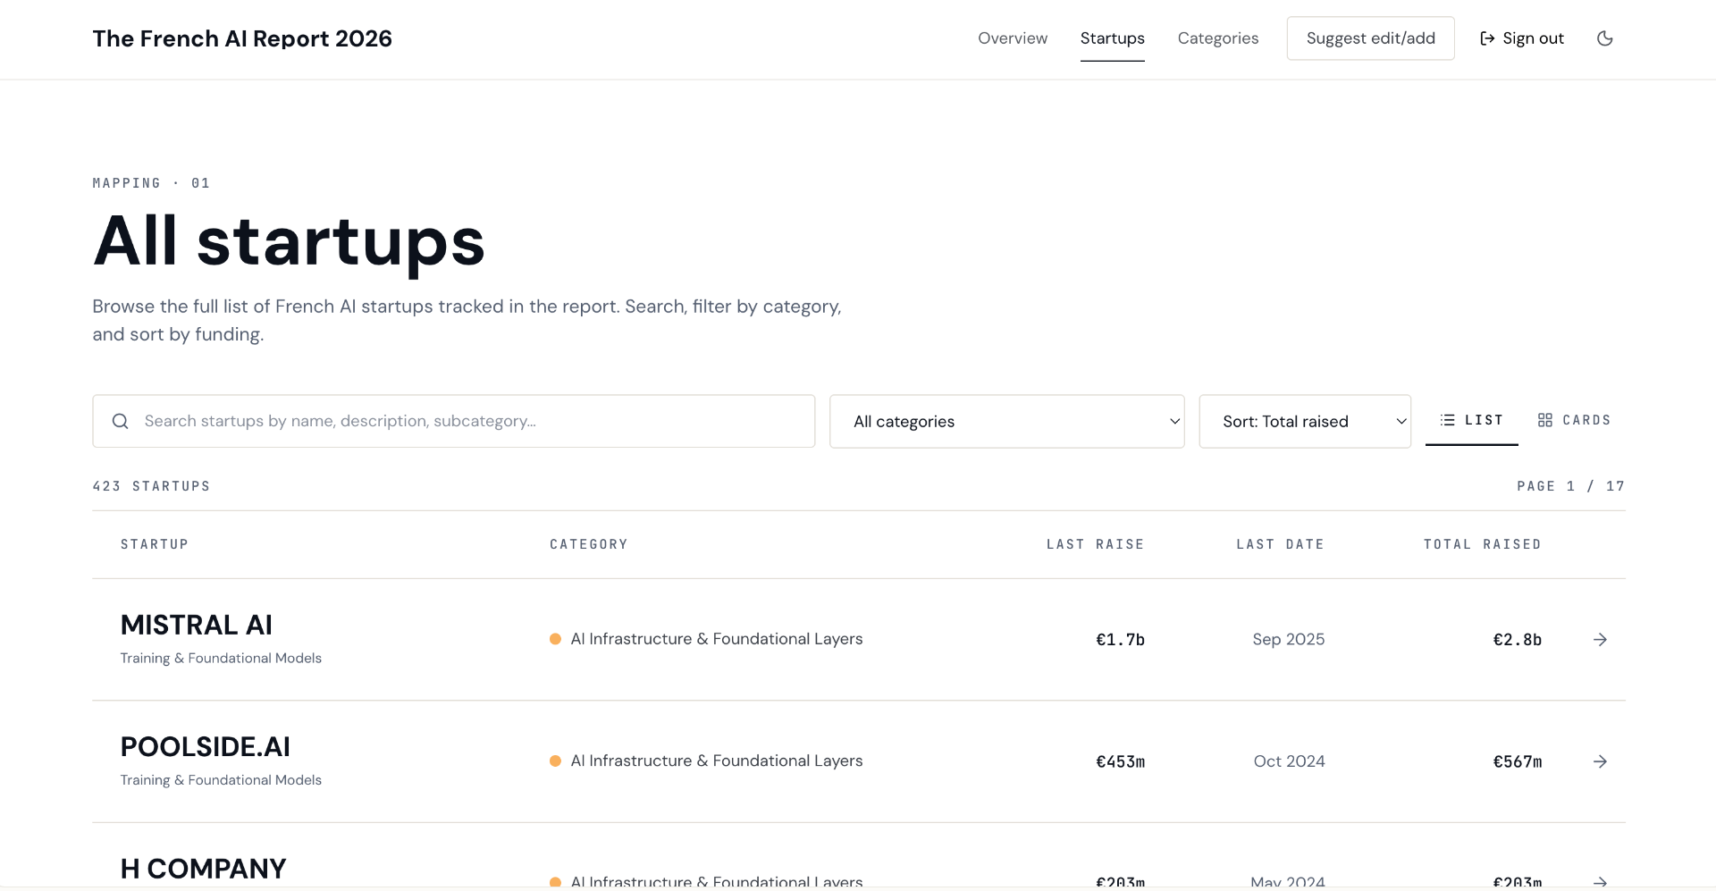Click Suggest edit/add button
The width and height of the screenshot is (1716, 891).
[1371, 38]
